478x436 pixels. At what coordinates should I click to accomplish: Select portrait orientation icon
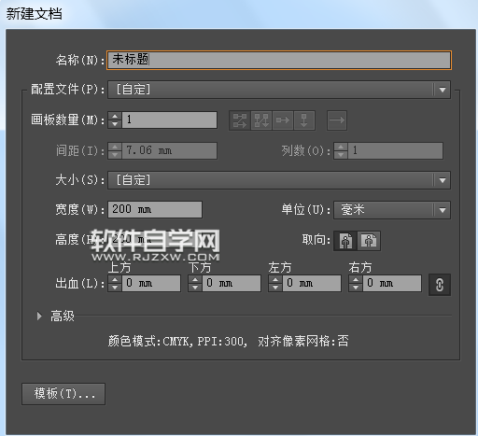tap(345, 241)
